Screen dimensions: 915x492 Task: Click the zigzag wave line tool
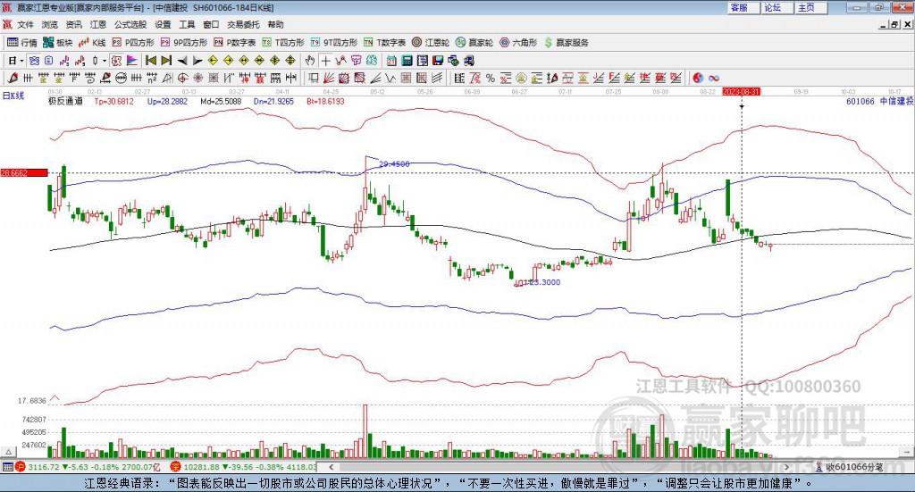[x=390, y=78]
